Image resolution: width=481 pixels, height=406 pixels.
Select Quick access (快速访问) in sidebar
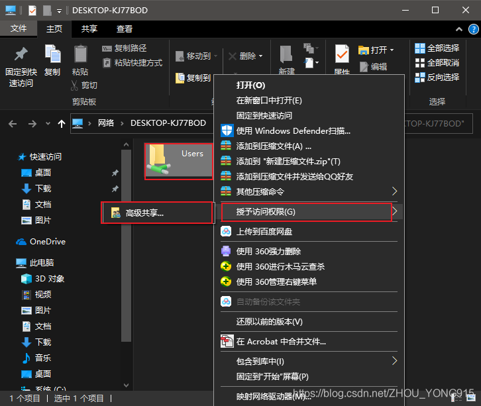[x=40, y=157]
